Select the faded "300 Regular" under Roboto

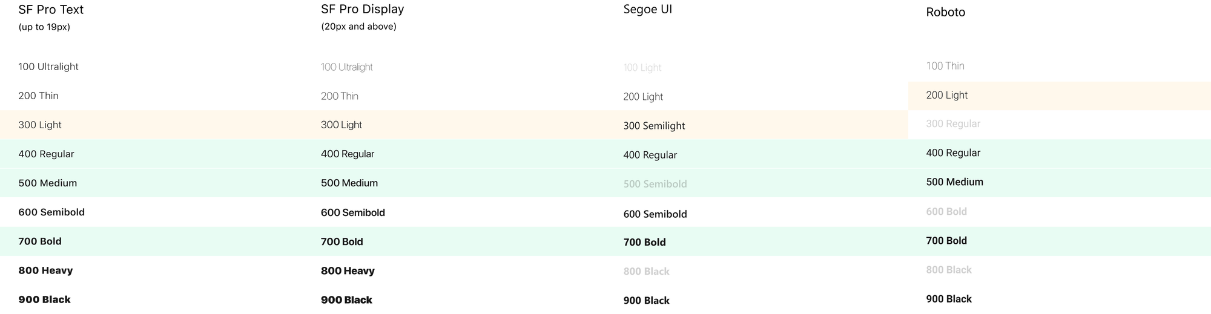[x=953, y=124]
